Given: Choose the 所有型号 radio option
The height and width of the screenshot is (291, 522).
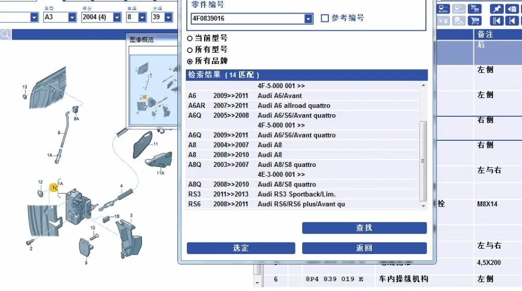Looking at the screenshot, I should click(190, 50).
